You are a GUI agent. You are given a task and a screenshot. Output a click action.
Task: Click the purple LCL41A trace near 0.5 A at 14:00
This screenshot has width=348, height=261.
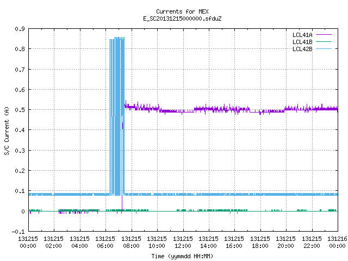[x=209, y=109]
